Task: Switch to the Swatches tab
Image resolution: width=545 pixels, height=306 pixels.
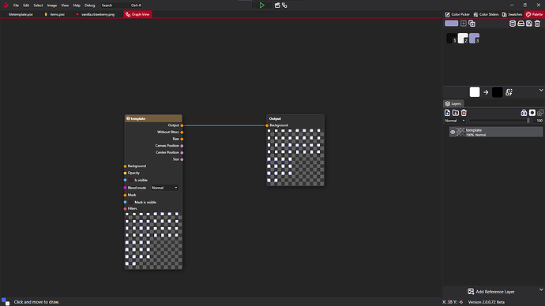Action: click(512, 14)
